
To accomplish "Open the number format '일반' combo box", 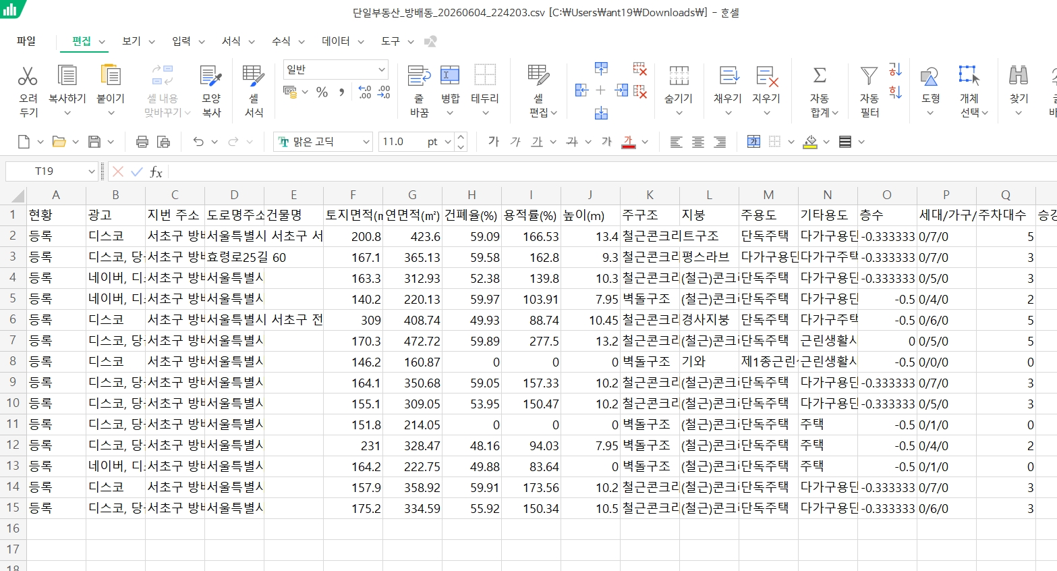I will [x=336, y=70].
